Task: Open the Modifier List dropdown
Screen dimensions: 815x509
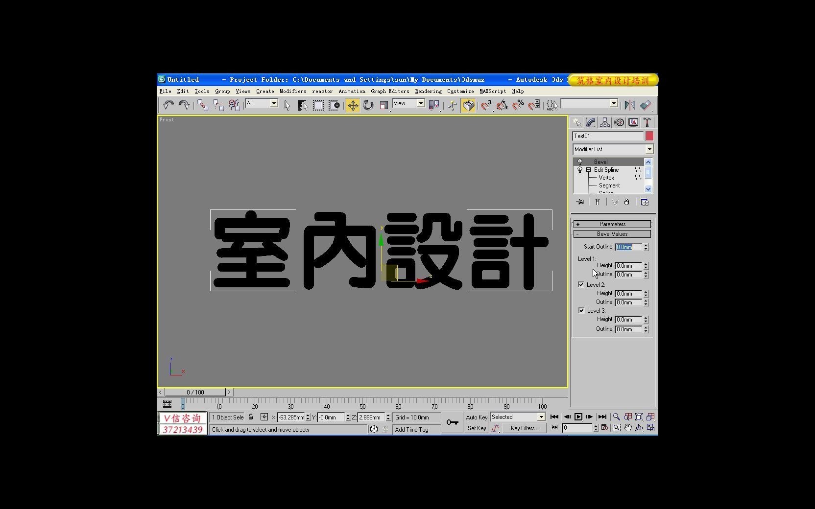Action: click(649, 149)
